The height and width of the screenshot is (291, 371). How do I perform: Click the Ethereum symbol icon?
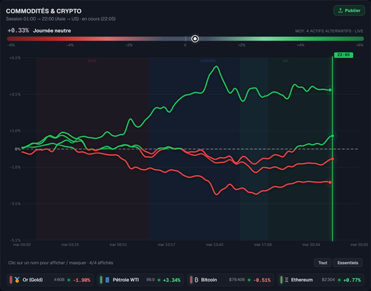point(286,280)
